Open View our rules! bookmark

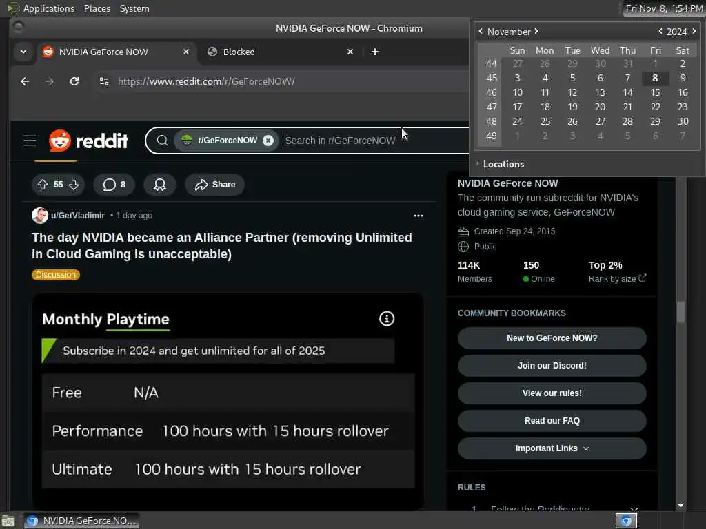tap(552, 393)
